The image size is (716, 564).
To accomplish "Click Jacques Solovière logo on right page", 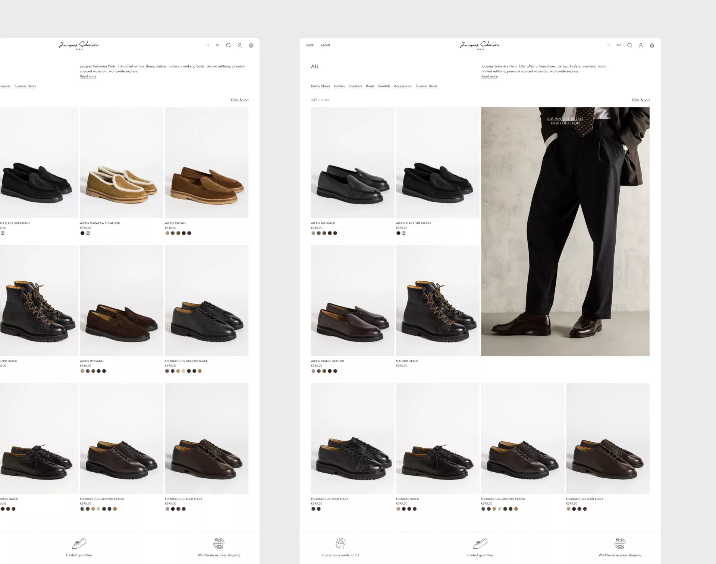I will click(480, 45).
